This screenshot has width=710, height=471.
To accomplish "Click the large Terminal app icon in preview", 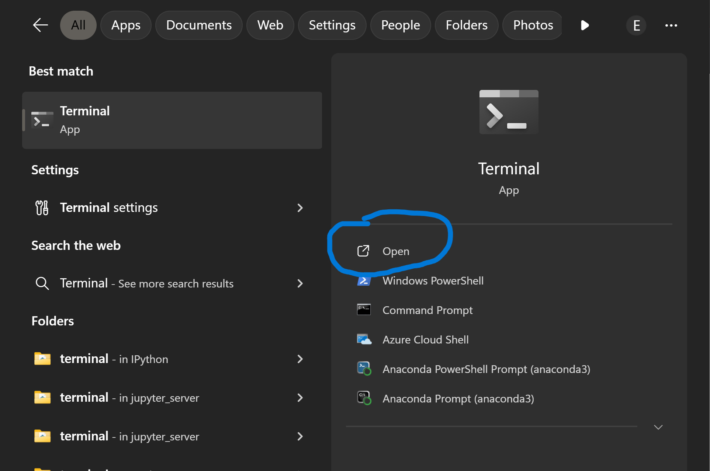I will pos(509,112).
